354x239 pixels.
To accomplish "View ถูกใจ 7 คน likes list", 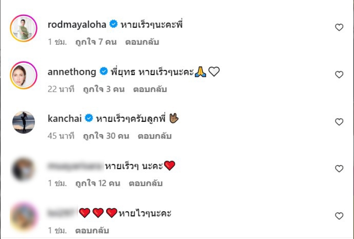I will point(96,42).
